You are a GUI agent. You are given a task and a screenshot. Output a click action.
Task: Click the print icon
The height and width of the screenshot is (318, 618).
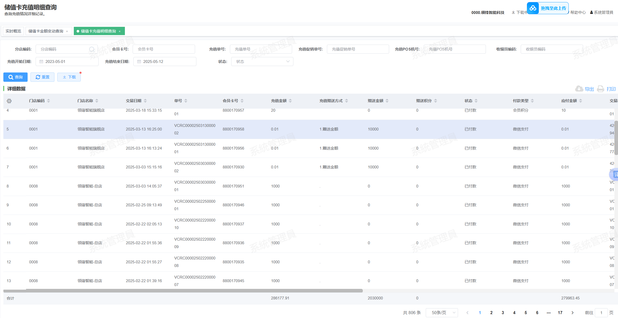[600, 89]
